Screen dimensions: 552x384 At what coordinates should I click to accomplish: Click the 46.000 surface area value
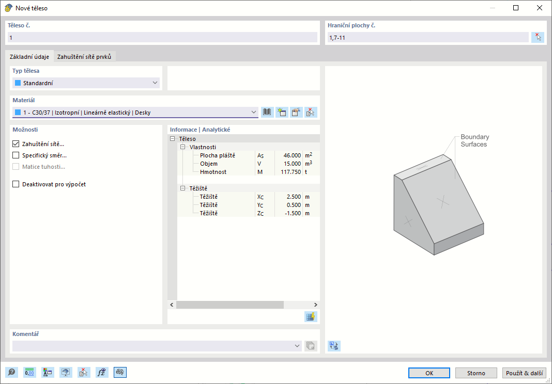(x=292, y=155)
